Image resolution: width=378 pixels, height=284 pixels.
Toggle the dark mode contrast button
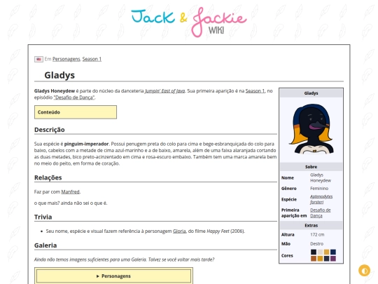(x=364, y=271)
